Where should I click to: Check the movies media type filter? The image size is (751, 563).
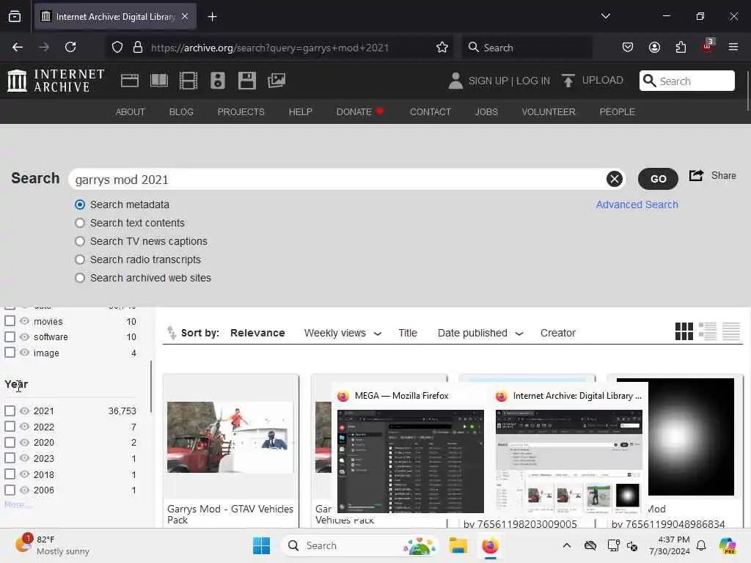[x=10, y=321]
